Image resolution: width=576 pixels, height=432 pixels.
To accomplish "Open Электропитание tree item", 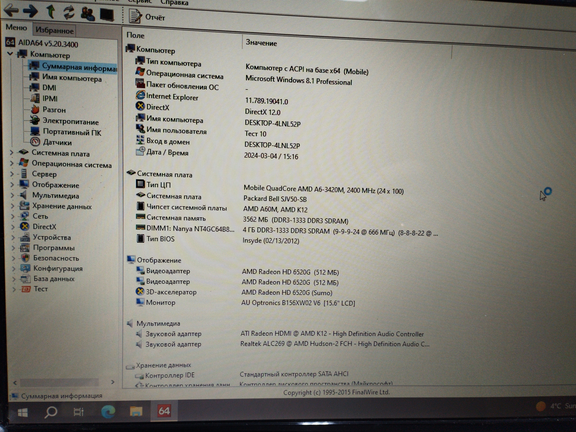I will point(64,121).
